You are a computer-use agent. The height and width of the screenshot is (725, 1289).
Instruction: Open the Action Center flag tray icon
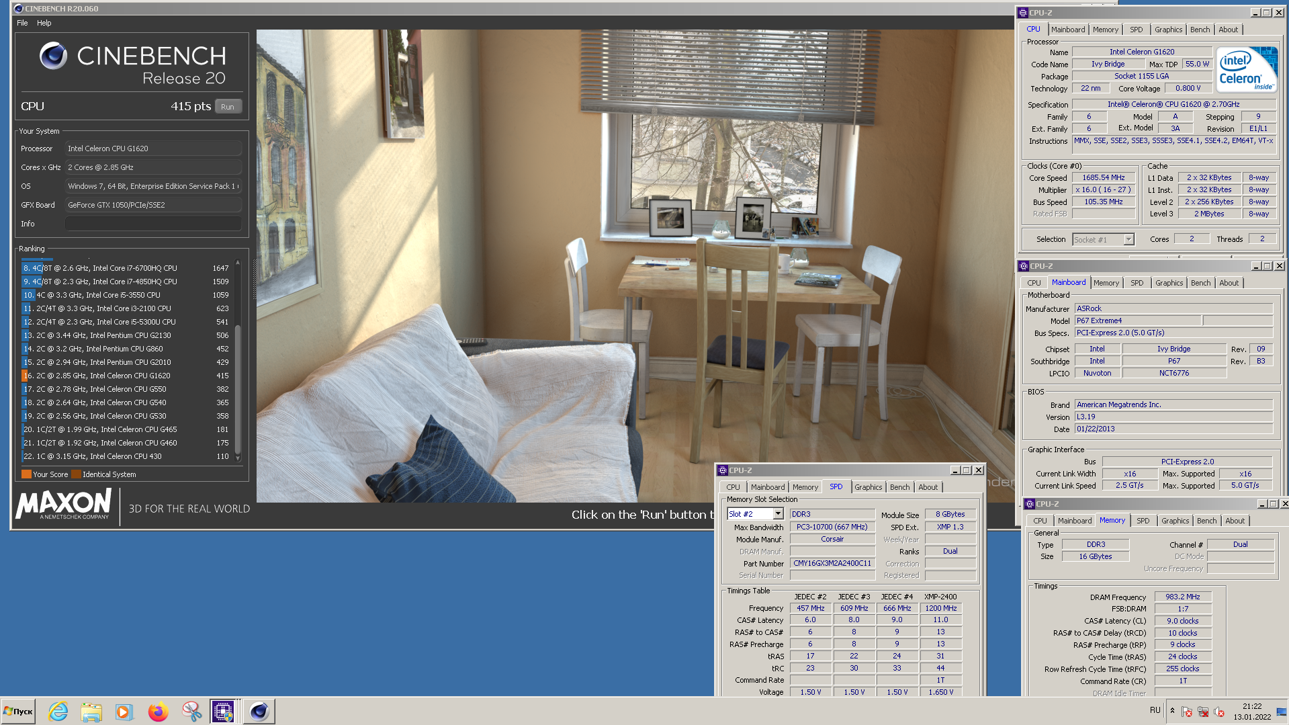pyautogui.click(x=1187, y=712)
